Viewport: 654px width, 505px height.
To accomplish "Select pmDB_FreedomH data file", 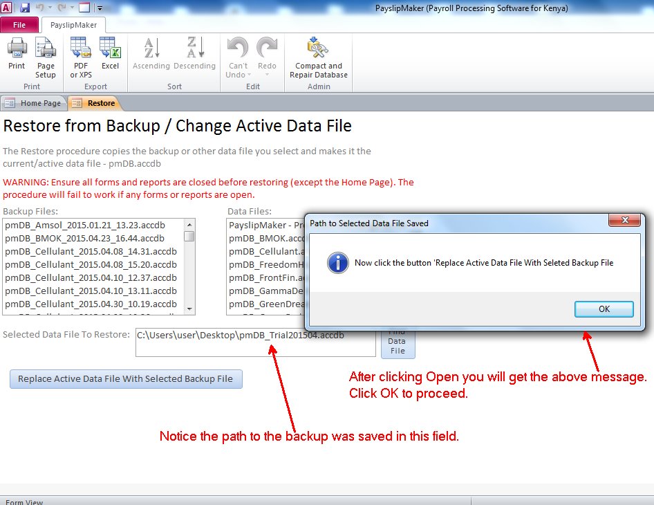I will [x=266, y=264].
